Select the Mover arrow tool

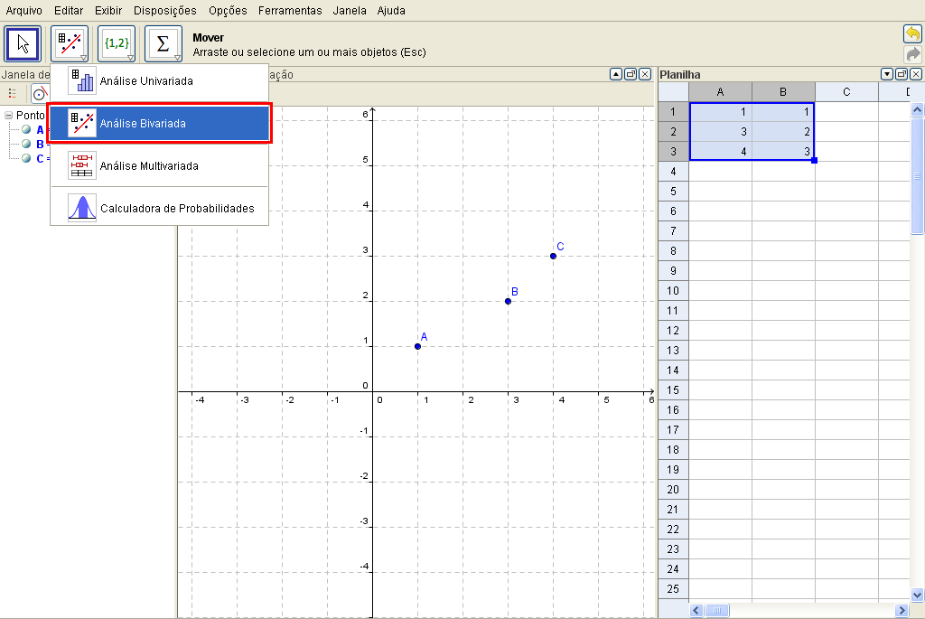click(23, 43)
